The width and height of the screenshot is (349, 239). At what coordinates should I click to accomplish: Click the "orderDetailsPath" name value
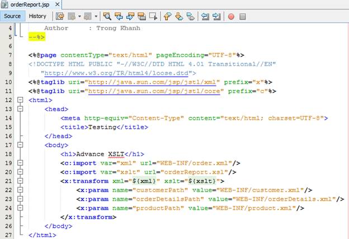coord(168,199)
